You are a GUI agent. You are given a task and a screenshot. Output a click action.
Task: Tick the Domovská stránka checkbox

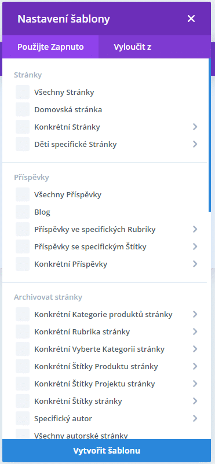coord(23,109)
